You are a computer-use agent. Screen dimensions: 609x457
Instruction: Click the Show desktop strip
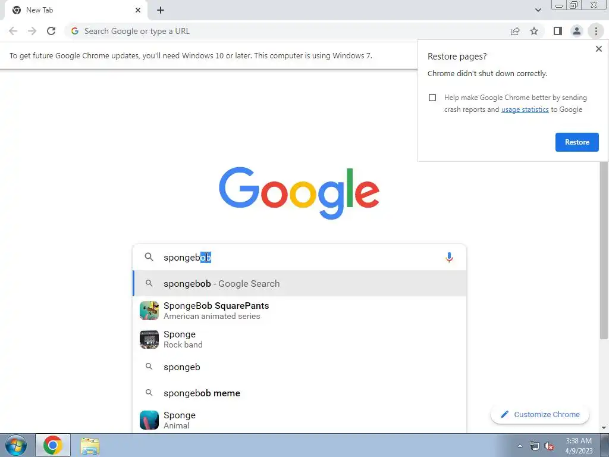coord(605,445)
